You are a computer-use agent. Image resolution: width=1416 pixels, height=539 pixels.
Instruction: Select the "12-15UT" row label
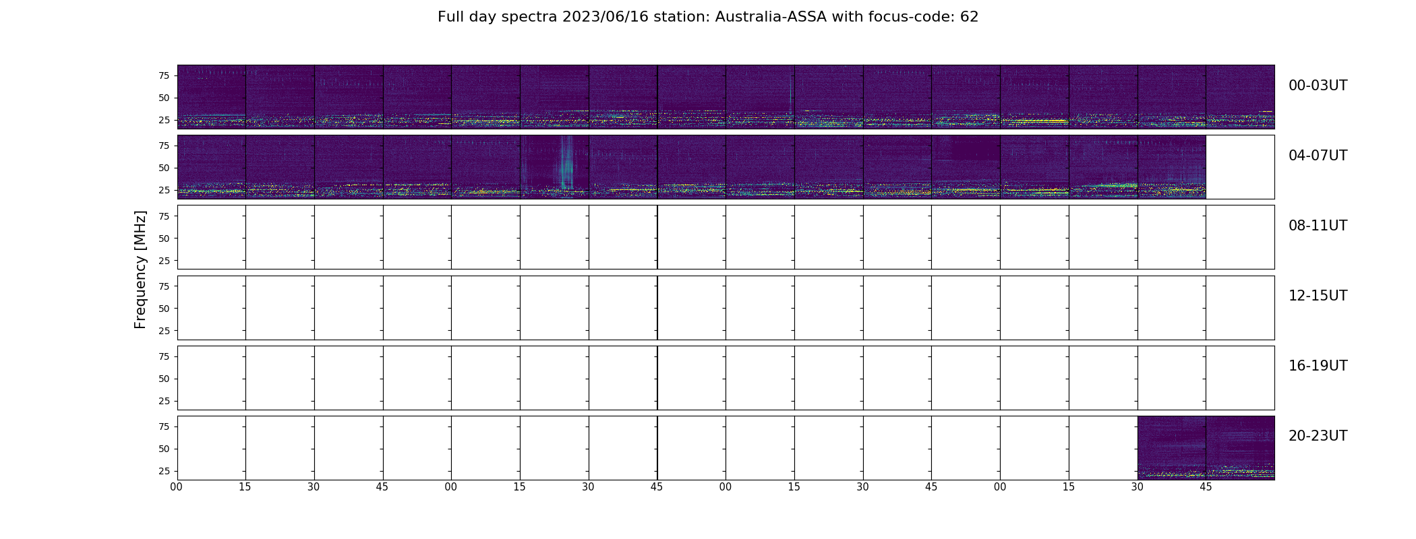(1318, 296)
